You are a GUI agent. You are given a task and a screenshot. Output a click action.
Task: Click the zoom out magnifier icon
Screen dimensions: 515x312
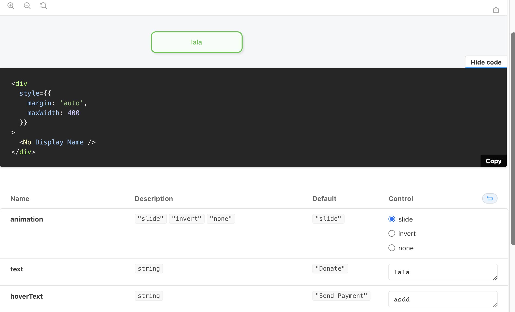27,6
